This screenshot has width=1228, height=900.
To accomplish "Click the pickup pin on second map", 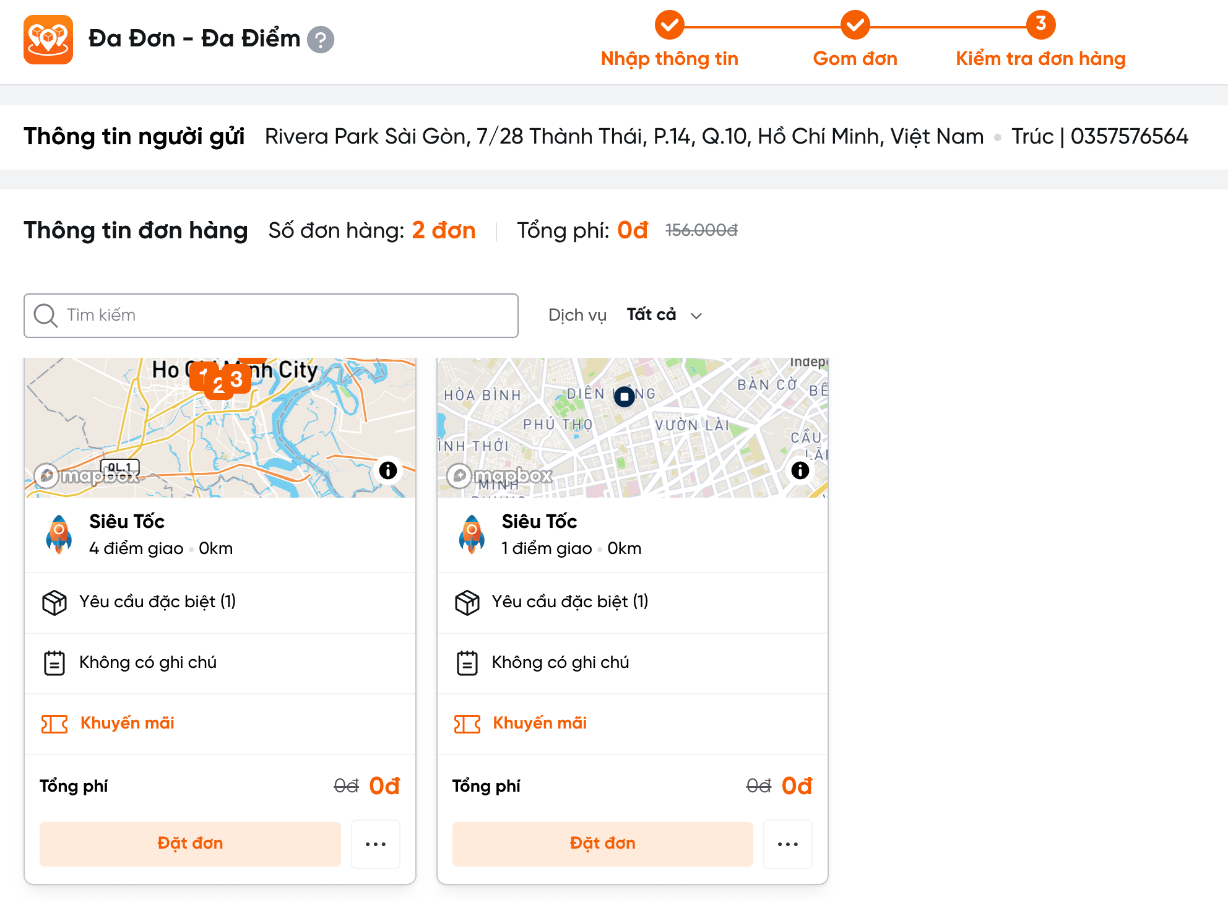I will coord(625,396).
